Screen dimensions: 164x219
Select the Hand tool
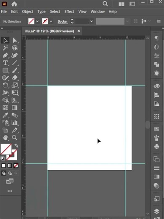point(5,138)
